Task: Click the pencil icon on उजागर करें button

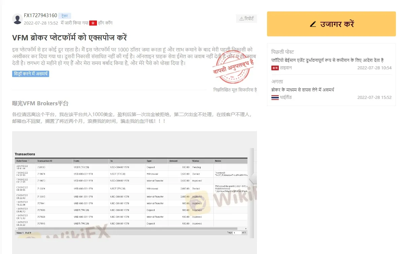Action: coord(313,24)
